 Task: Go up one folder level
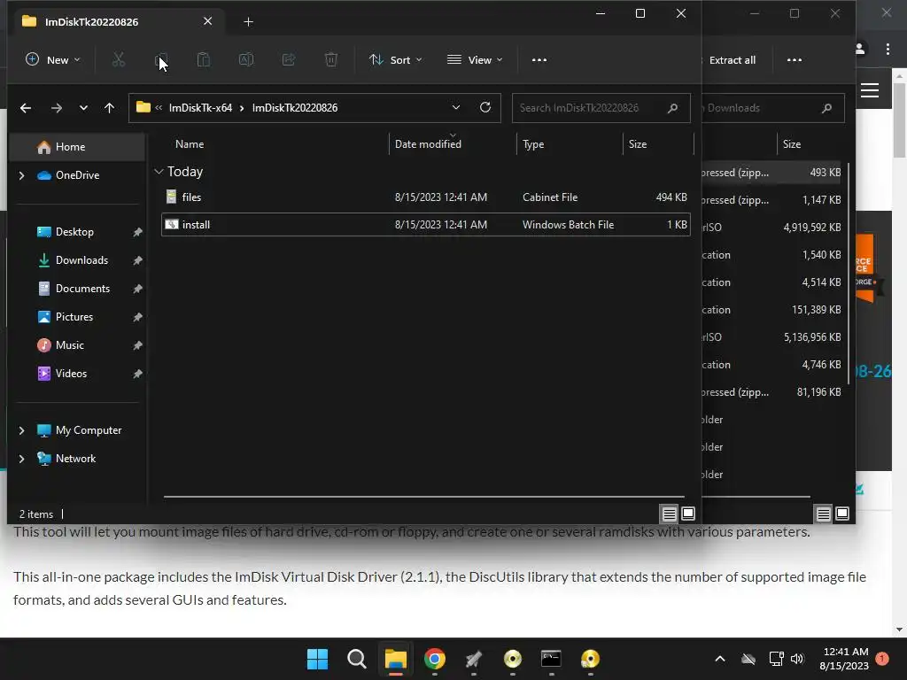109,108
